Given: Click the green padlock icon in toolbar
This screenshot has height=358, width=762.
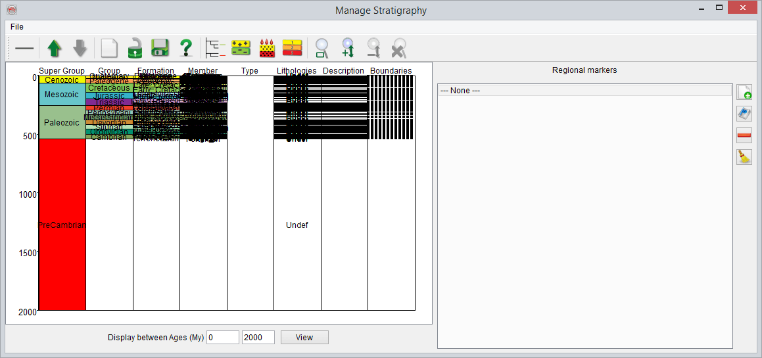Looking at the screenshot, I should (135, 48).
